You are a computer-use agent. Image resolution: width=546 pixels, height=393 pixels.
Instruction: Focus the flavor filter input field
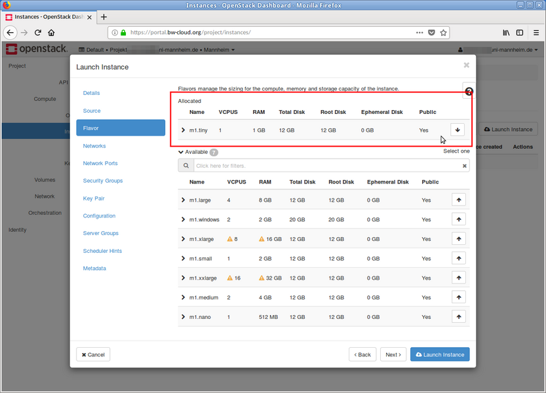tap(328, 166)
